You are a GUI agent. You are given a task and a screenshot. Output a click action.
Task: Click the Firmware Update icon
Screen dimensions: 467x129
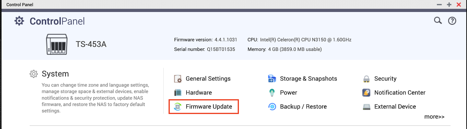(178, 107)
